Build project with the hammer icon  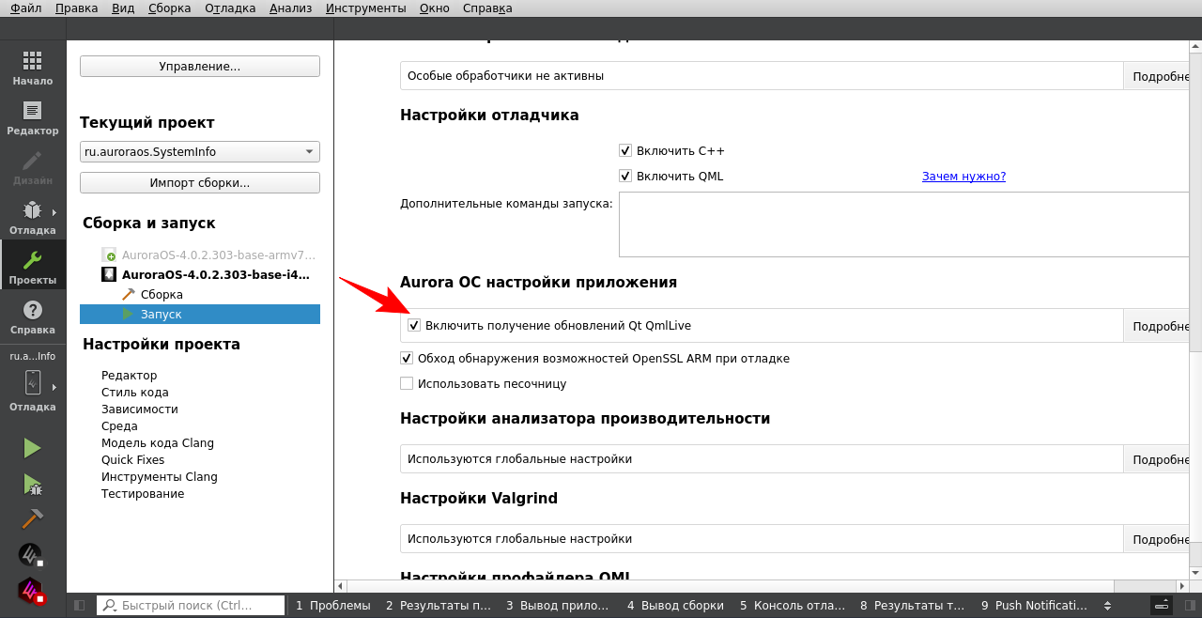tap(32, 519)
